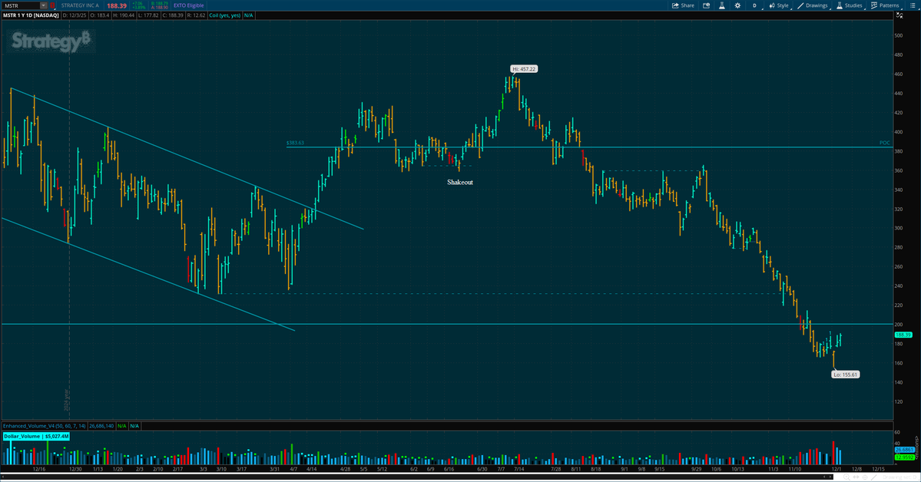Click the 26,686,140 volume value
The width and height of the screenshot is (921, 482).
pos(101,426)
